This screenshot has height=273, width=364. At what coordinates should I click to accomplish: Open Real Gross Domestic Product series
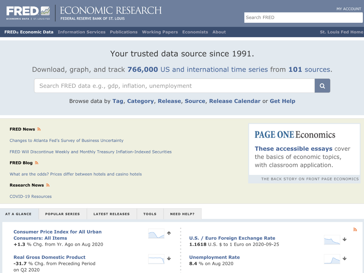click(49, 257)
